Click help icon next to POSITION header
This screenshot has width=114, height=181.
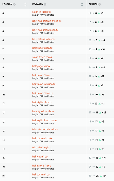pyautogui.click(x=14, y=4)
